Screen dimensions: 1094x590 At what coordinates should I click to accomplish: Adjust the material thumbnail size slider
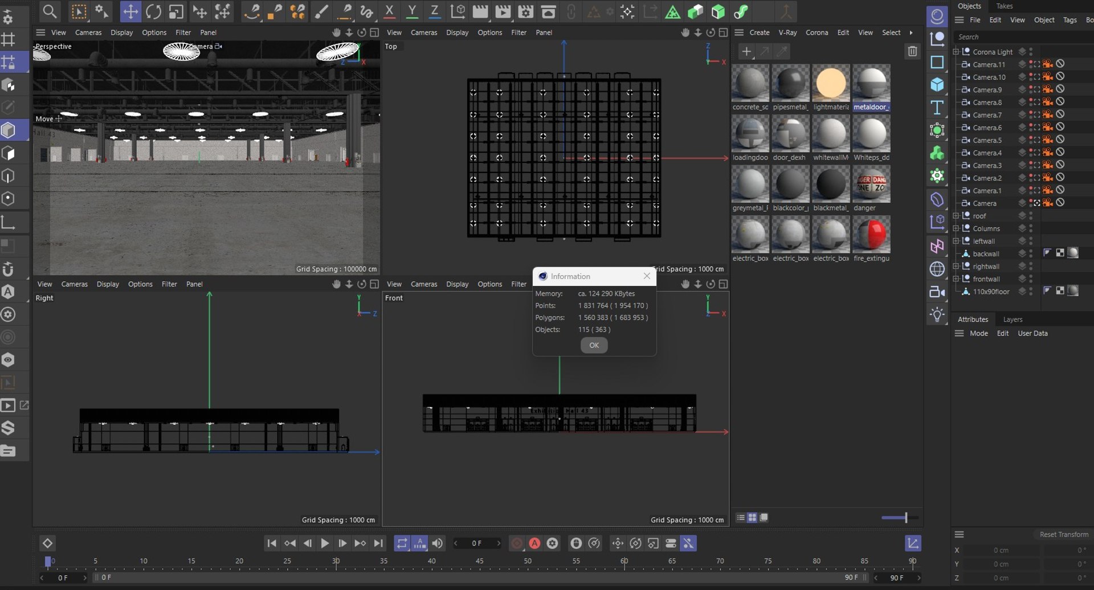905,518
